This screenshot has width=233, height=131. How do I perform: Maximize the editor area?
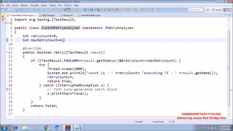tap(229, 15)
